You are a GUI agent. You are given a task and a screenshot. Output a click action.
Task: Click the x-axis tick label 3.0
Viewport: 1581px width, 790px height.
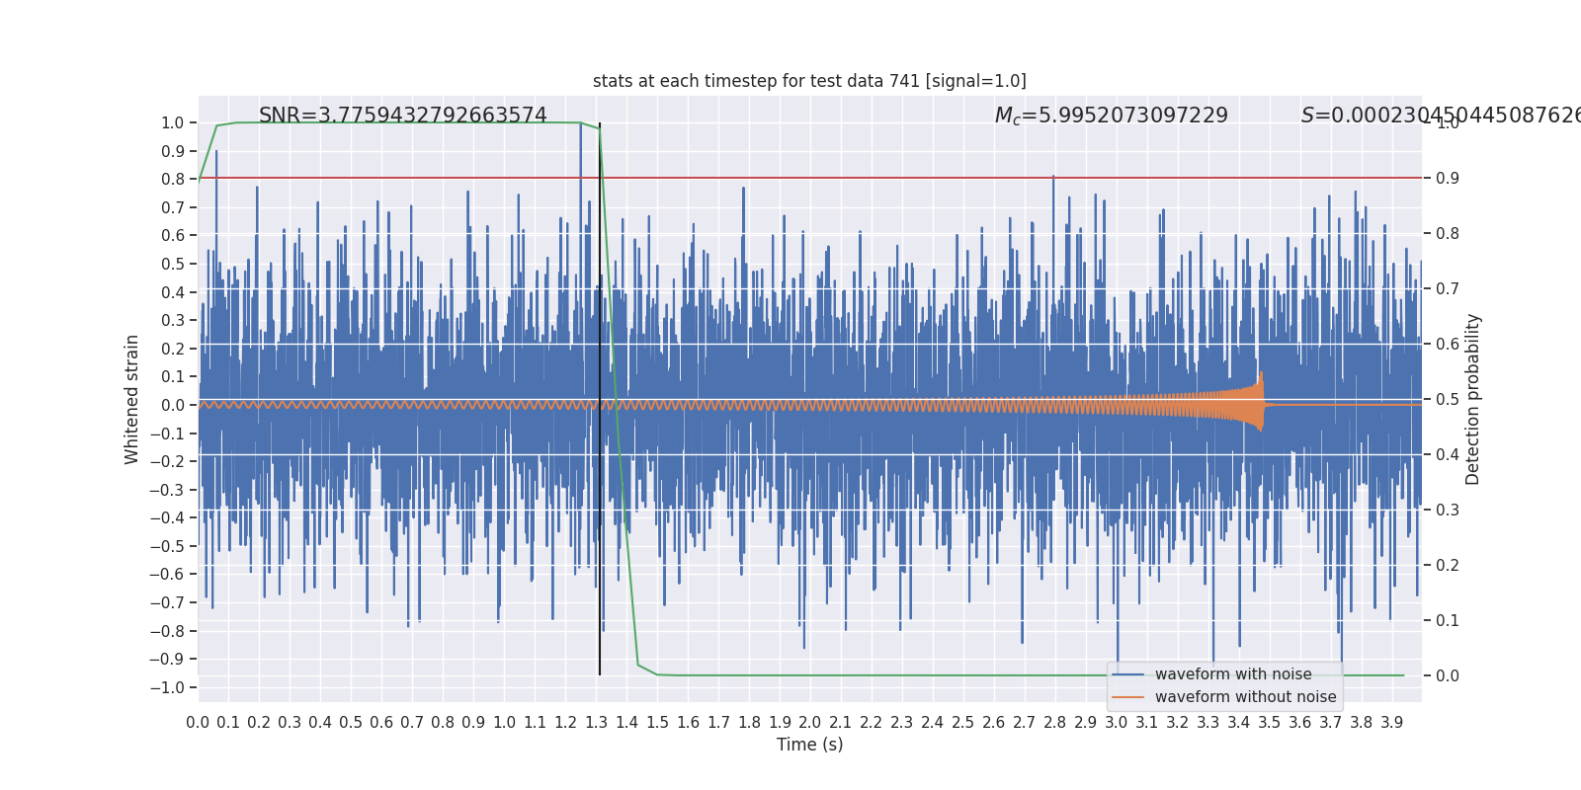[x=1117, y=723]
